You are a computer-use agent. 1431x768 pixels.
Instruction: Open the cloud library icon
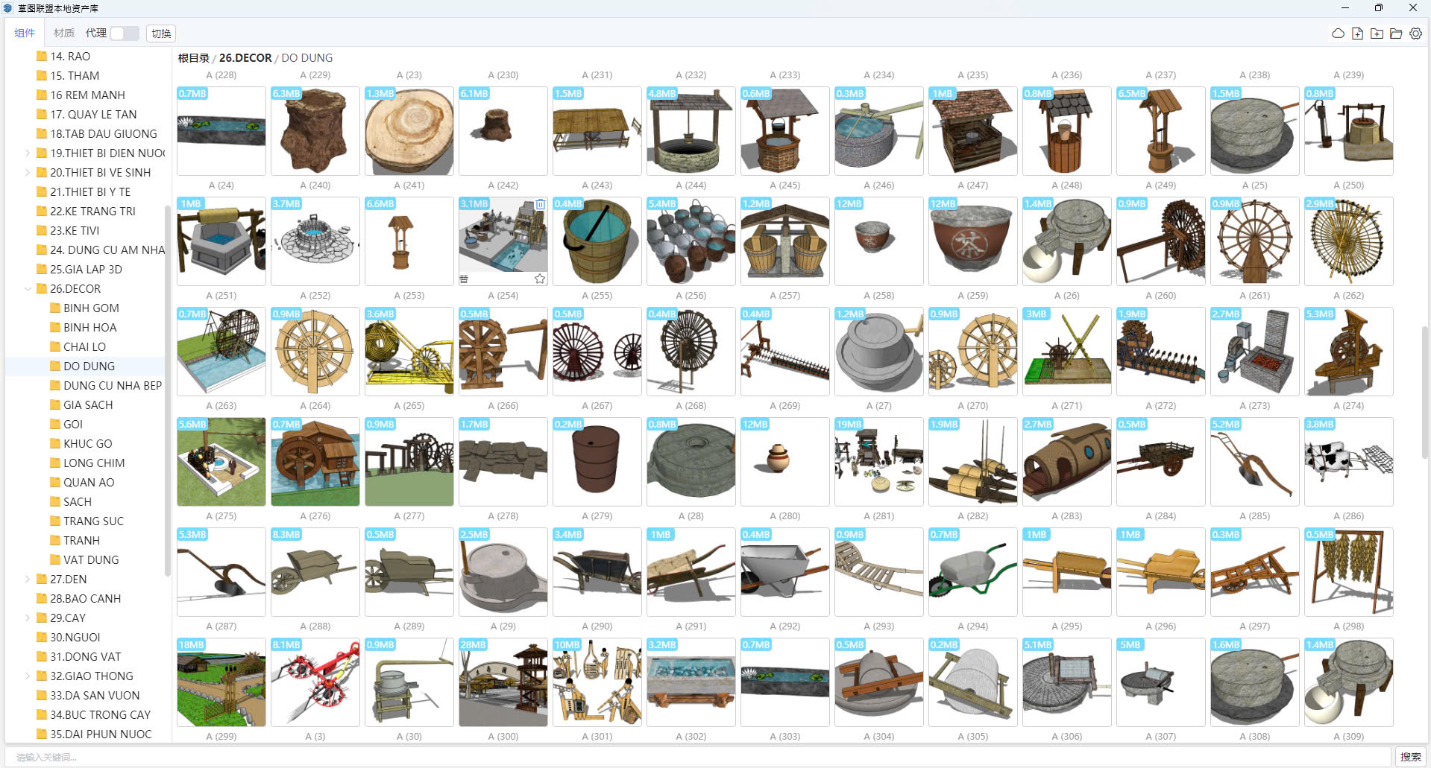coord(1338,34)
